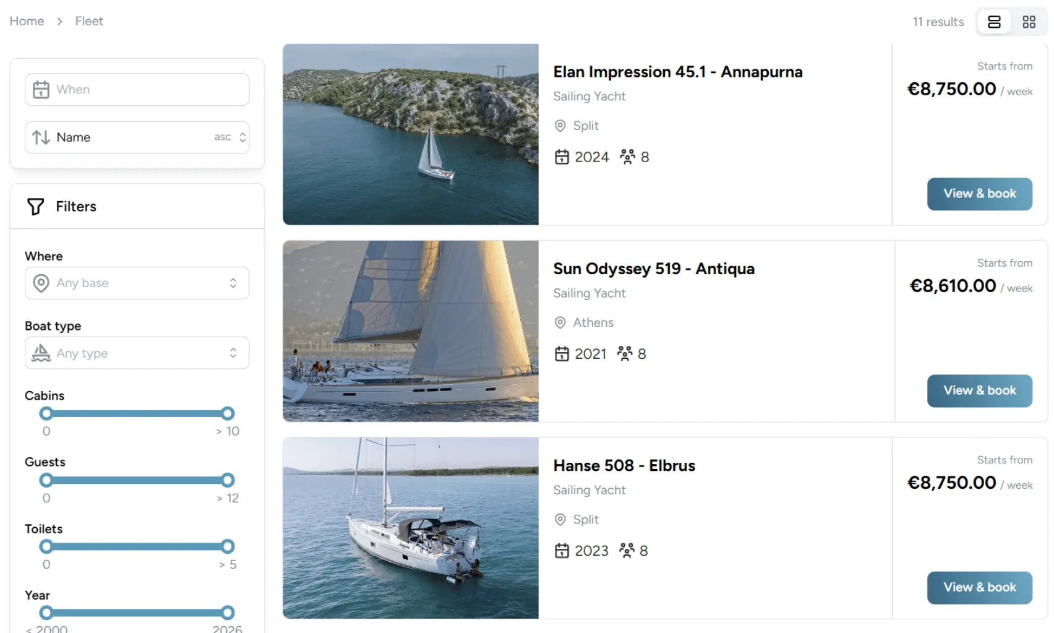1054x633 pixels.
Task: View & book the Hanse 508 Elbrus
Action: point(979,587)
